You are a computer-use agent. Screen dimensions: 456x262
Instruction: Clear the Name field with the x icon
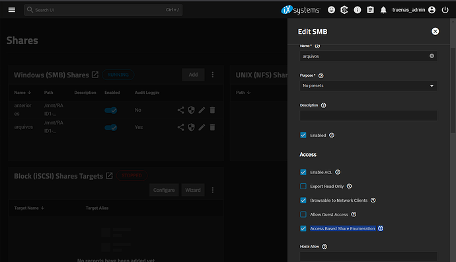432,56
